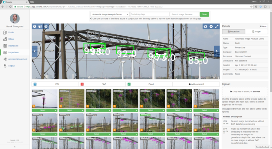
Task: Open the Details Menu button
Action: pyautogui.click(x=263, y=26)
